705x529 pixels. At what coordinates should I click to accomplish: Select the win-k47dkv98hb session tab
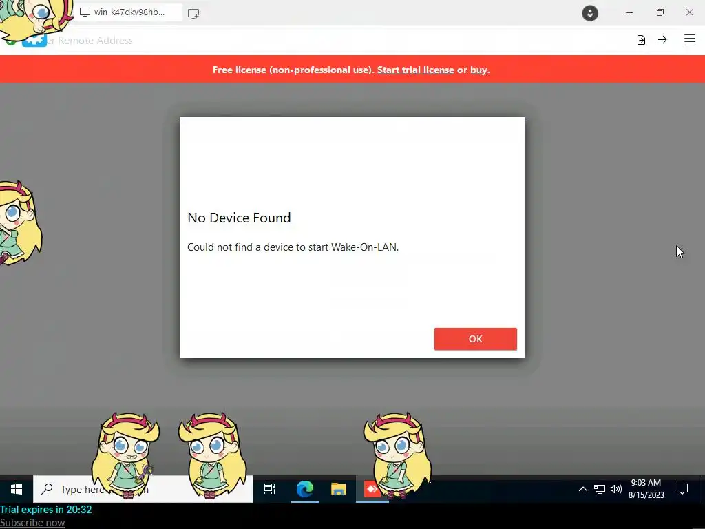128,12
